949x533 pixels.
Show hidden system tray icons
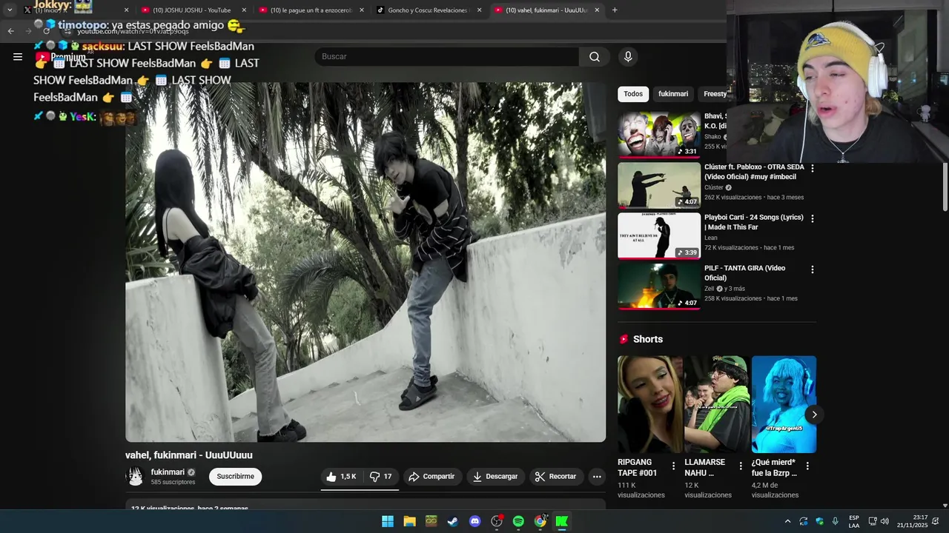[x=787, y=521]
